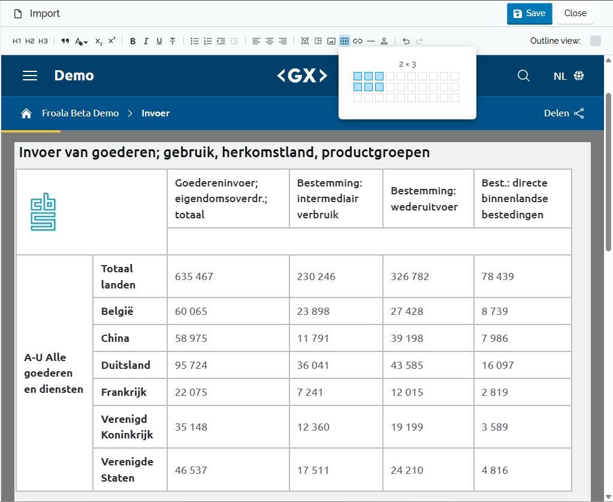The height and width of the screenshot is (502, 613).
Task: Click the insert table toolbar icon
Action: tap(345, 41)
